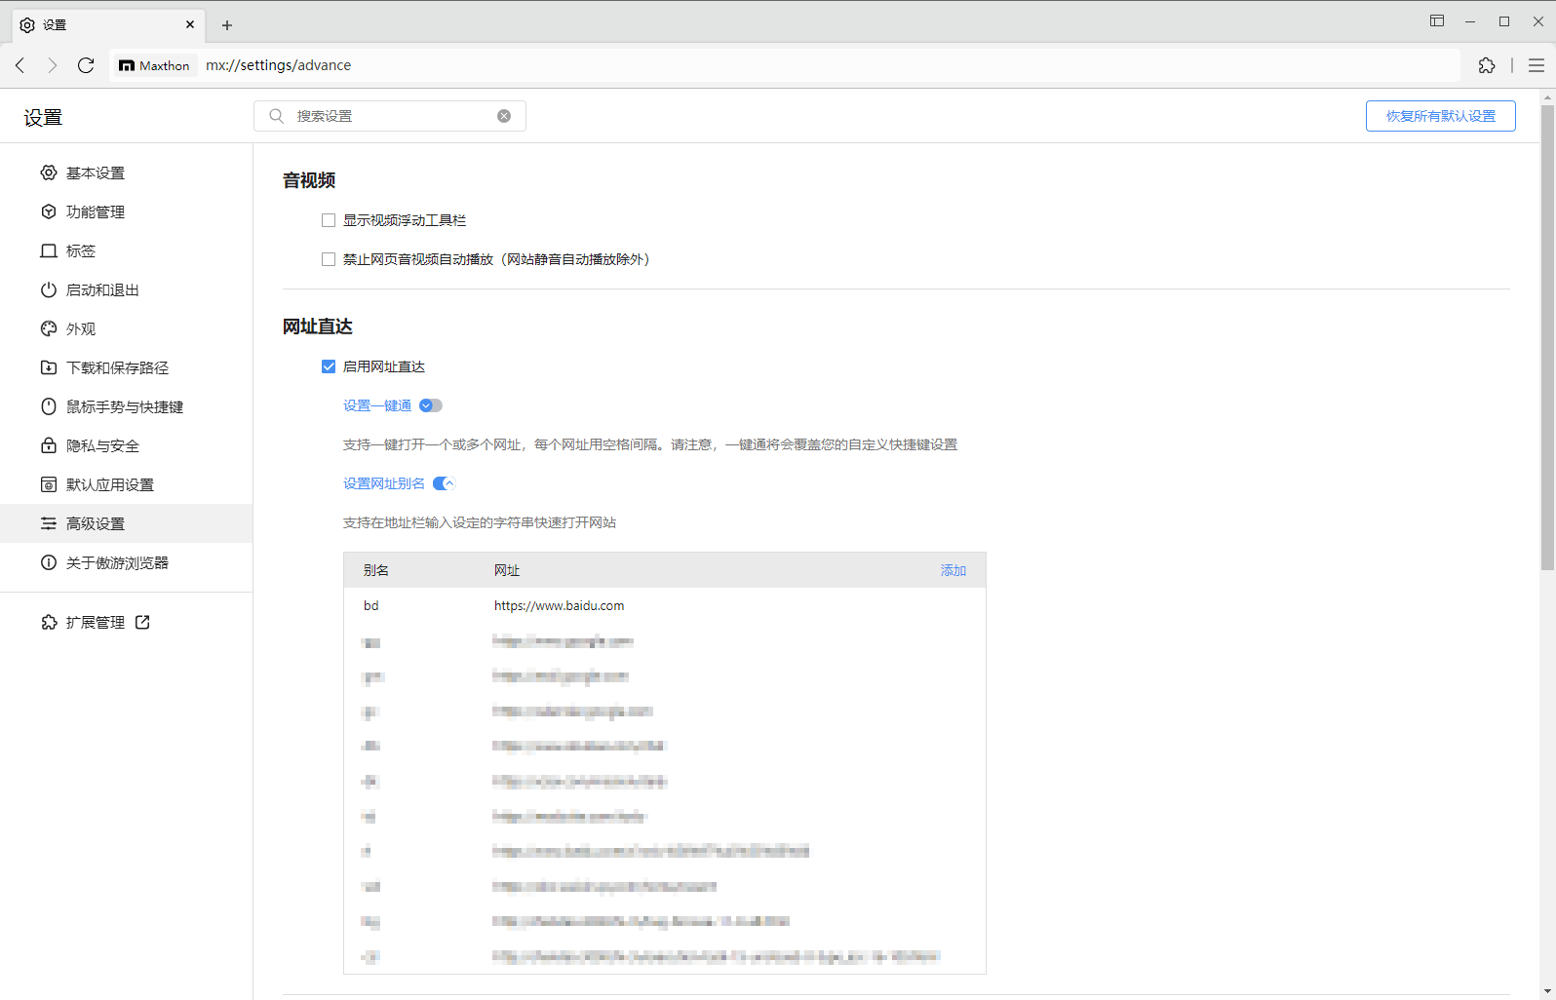Uncheck 启用网址直达 checkbox

(329, 366)
